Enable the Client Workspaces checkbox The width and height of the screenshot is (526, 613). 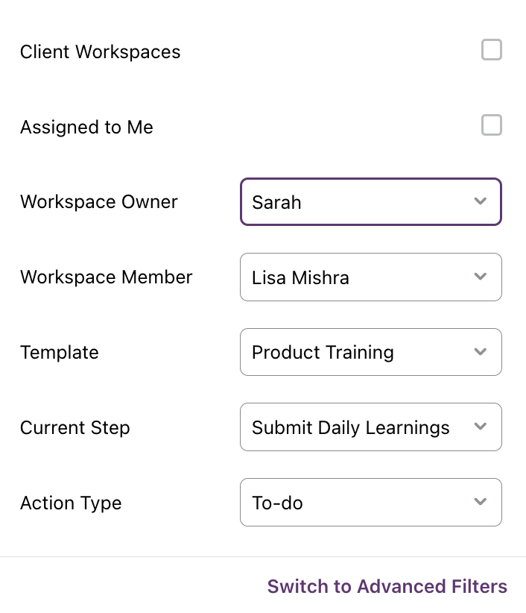[x=491, y=50]
